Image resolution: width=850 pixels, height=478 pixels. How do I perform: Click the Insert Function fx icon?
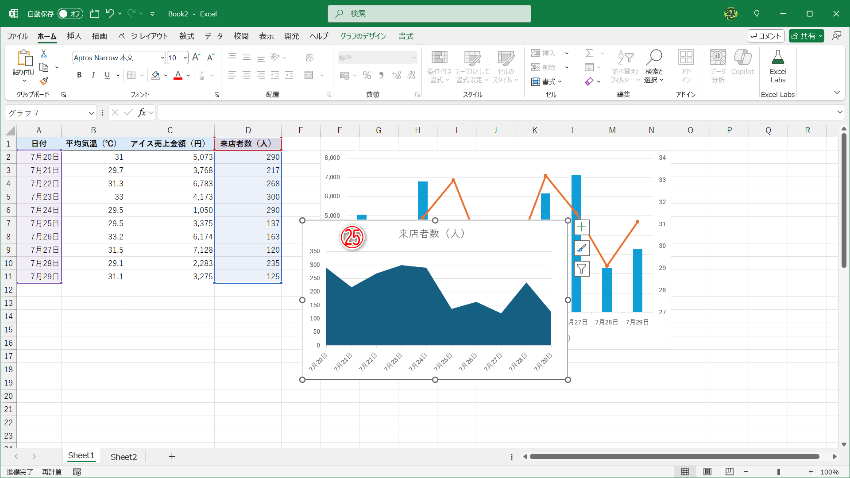pos(142,112)
